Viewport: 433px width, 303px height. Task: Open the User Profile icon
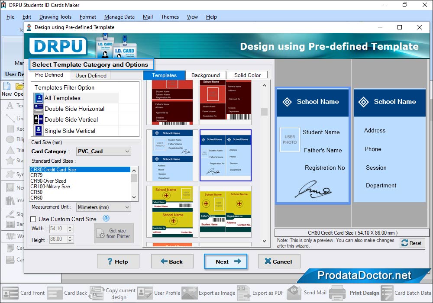(x=145, y=293)
